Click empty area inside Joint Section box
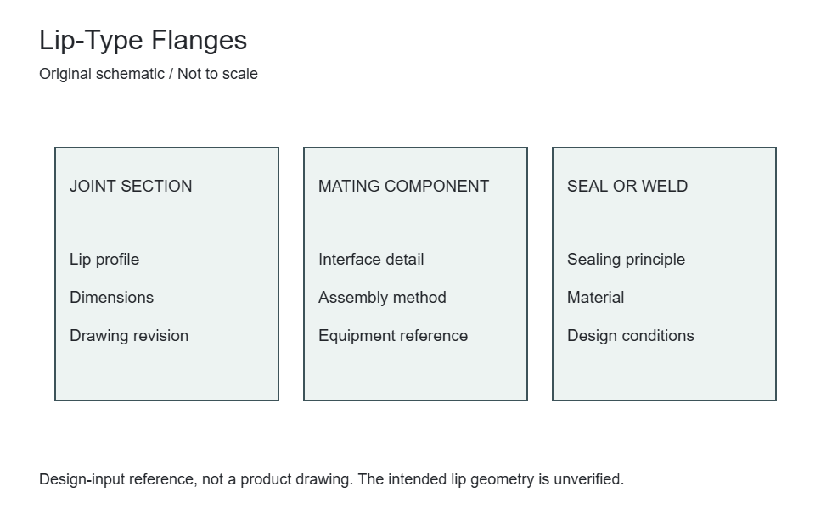Screen dimensions: 832x509 pyautogui.click(x=166, y=372)
